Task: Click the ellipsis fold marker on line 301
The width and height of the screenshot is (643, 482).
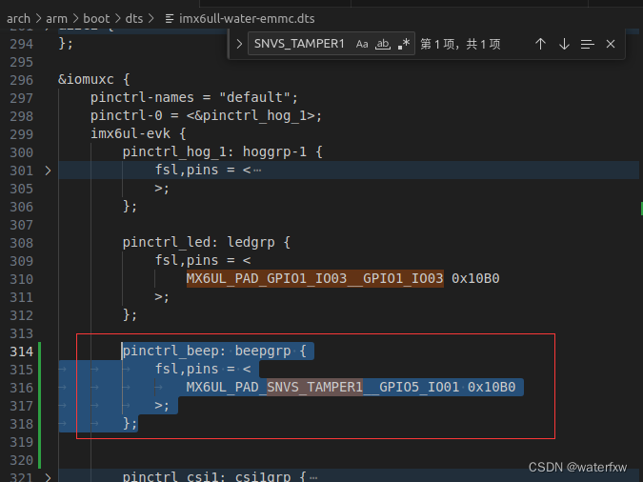Action: pyautogui.click(x=257, y=171)
